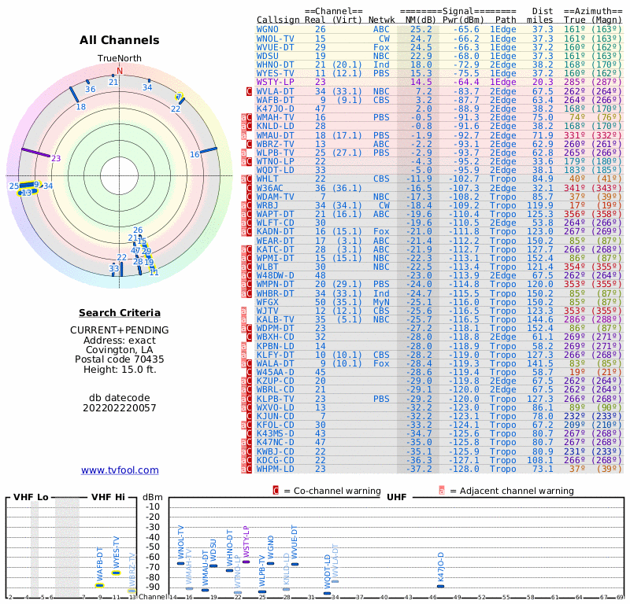630x604 pixels.
Task: Select the WDSU callsign in table
Action: point(268,56)
